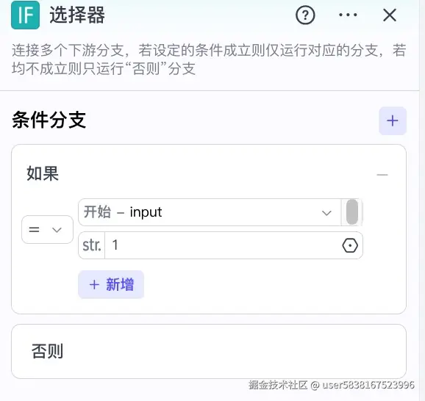The image size is (425, 401).
Task: Click the 选择器 panel title
Action: [77, 15]
